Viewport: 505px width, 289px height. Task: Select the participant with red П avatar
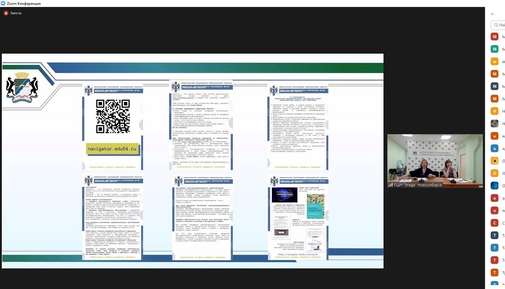(x=494, y=210)
